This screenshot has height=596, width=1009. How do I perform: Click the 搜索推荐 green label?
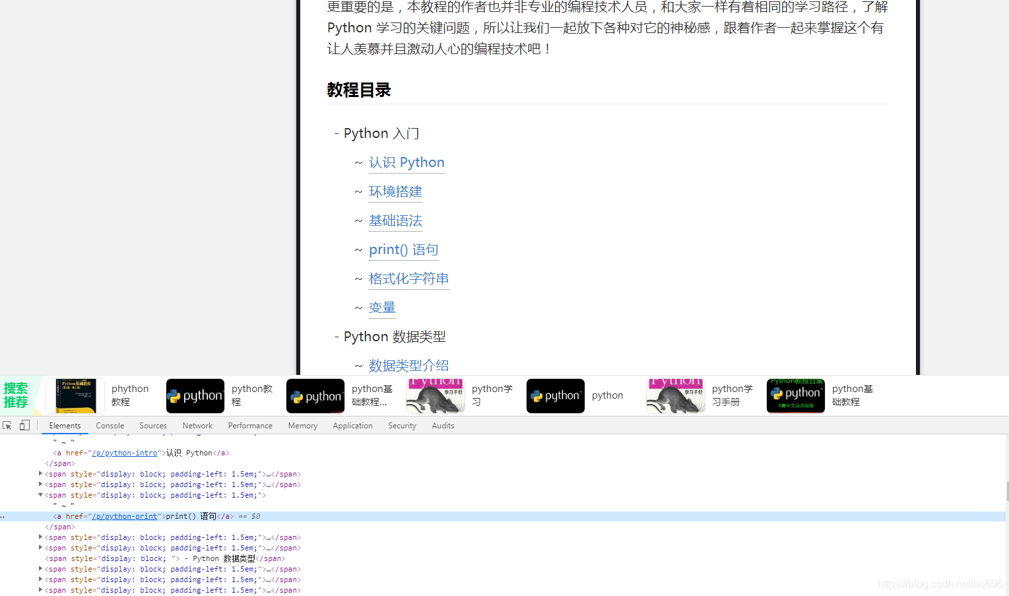click(x=16, y=395)
